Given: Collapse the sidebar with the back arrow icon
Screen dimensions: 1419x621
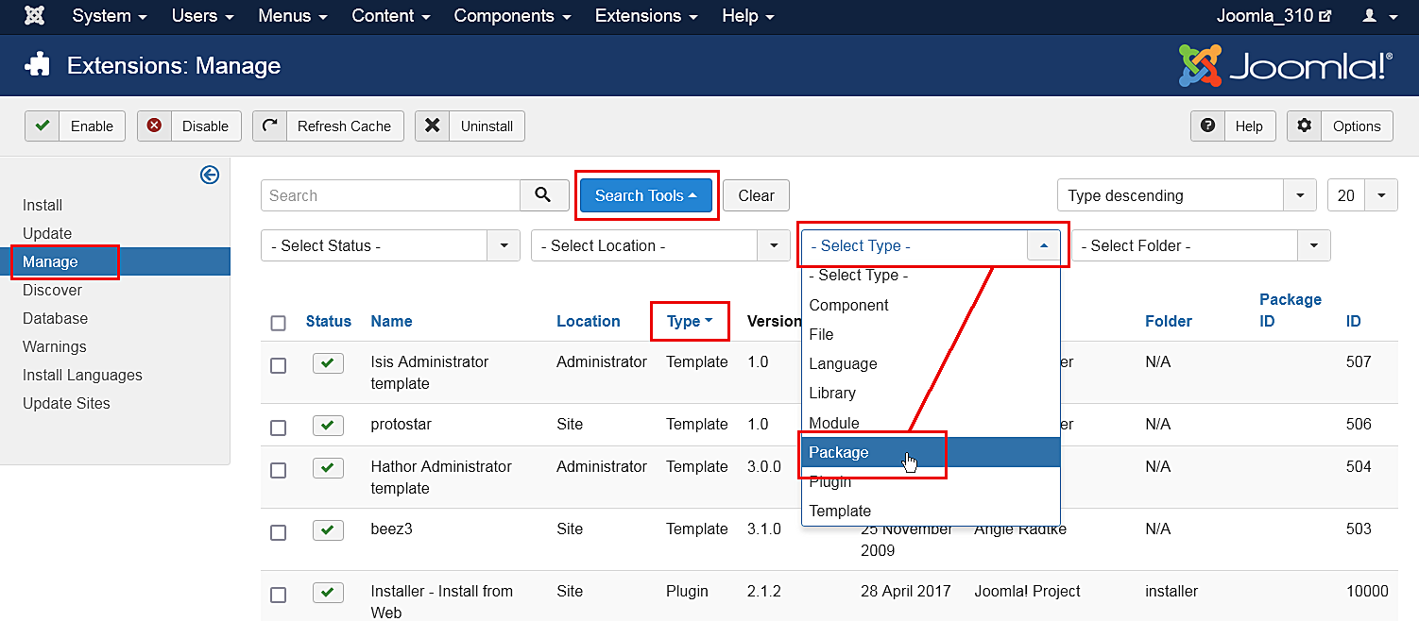Looking at the screenshot, I should click(210, 176).
